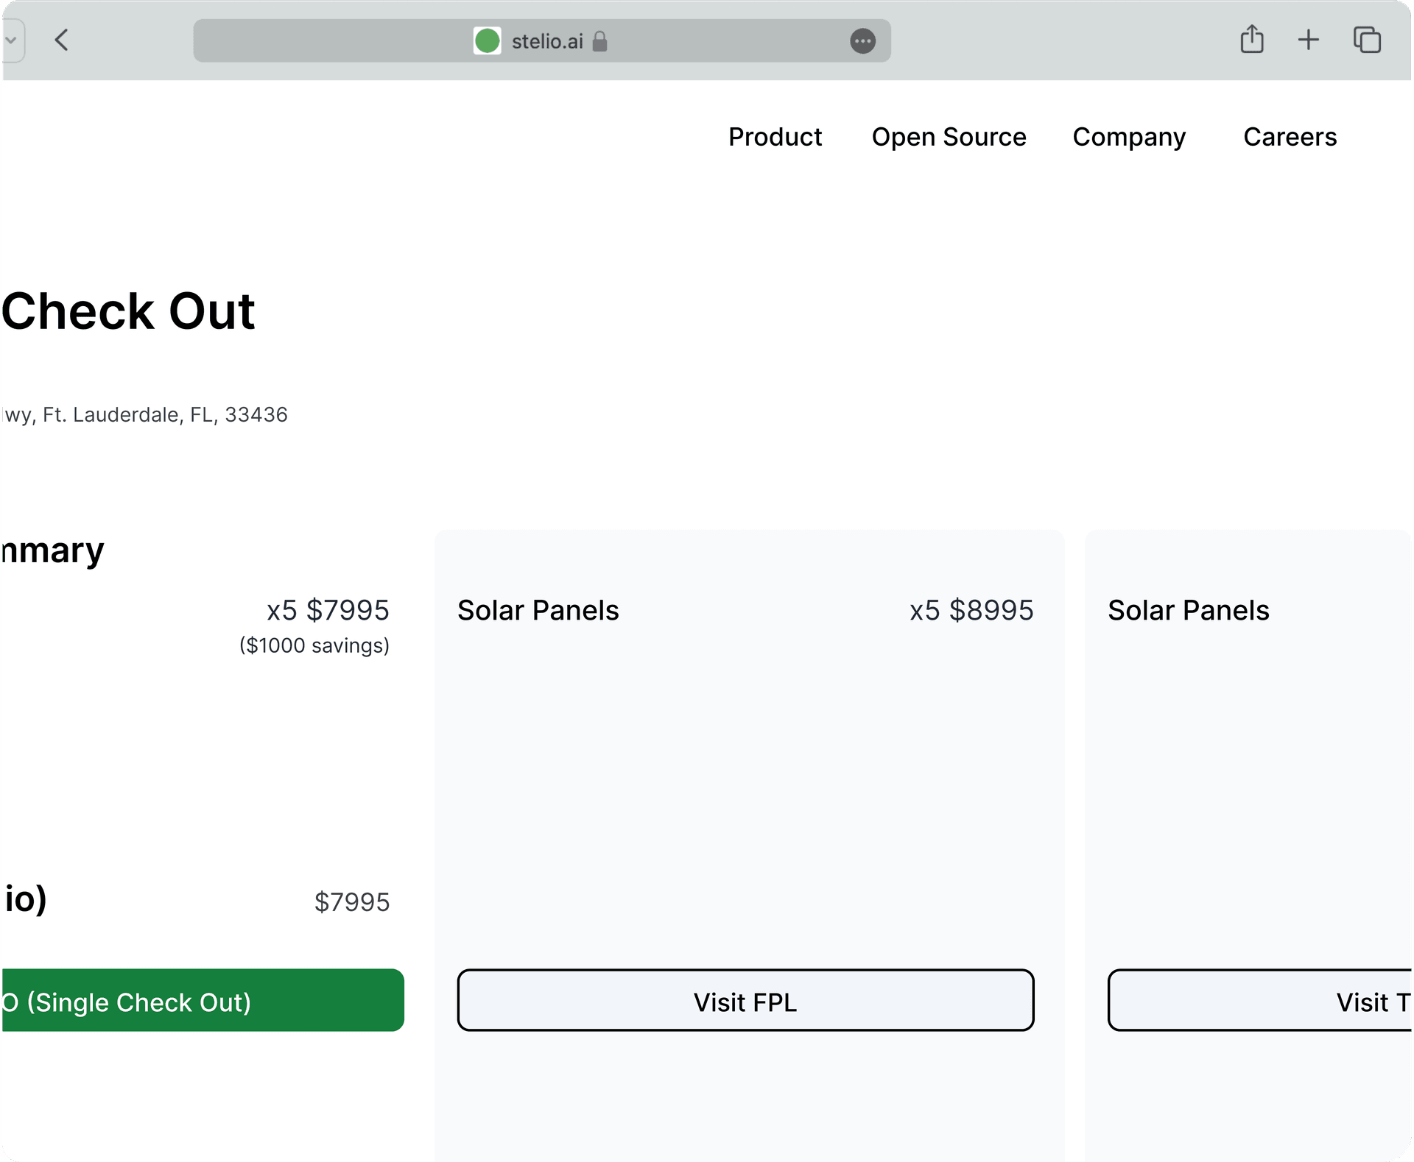Go to the Careers page
This screenshot has width=1414, height=1162.
[1290, 137]
